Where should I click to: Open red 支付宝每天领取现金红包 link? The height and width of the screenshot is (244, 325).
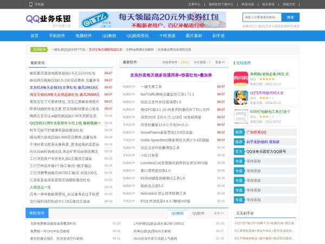[x=106, y=49]
